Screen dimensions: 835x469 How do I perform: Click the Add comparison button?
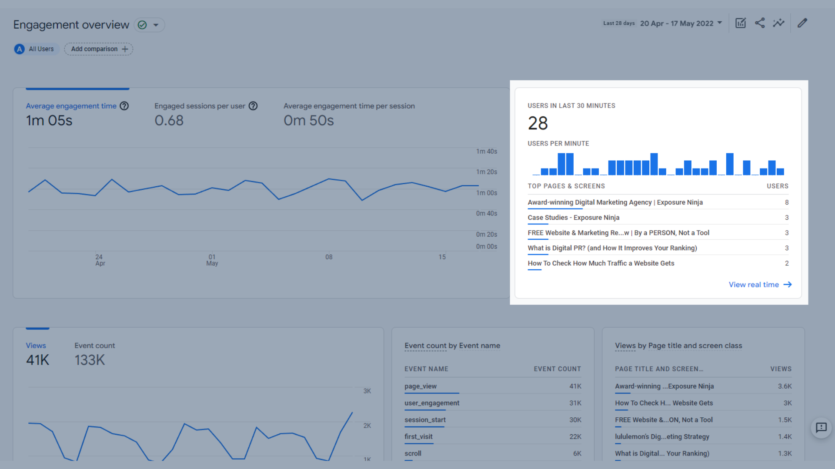[99, 49]
